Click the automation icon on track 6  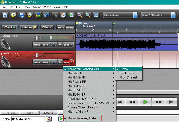click(x=54, y=62)
